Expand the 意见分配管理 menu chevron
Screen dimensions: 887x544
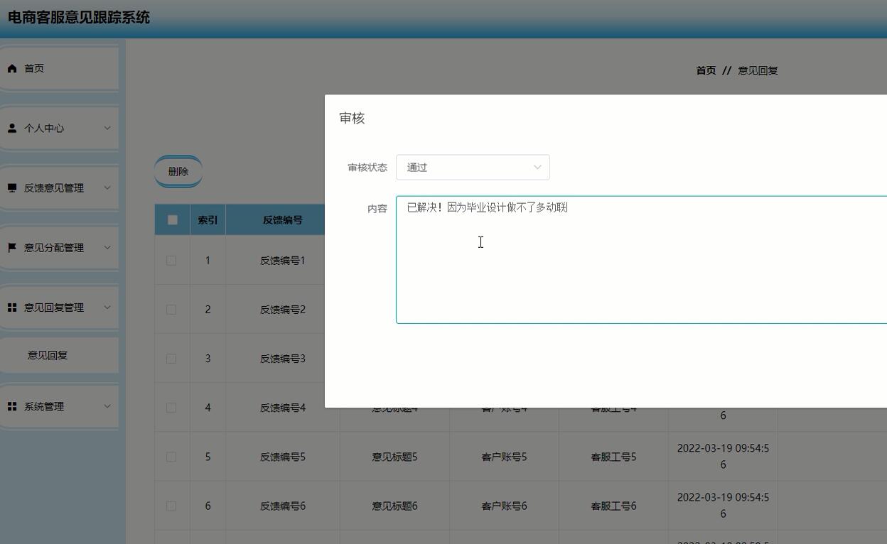[x=107, y=248]
